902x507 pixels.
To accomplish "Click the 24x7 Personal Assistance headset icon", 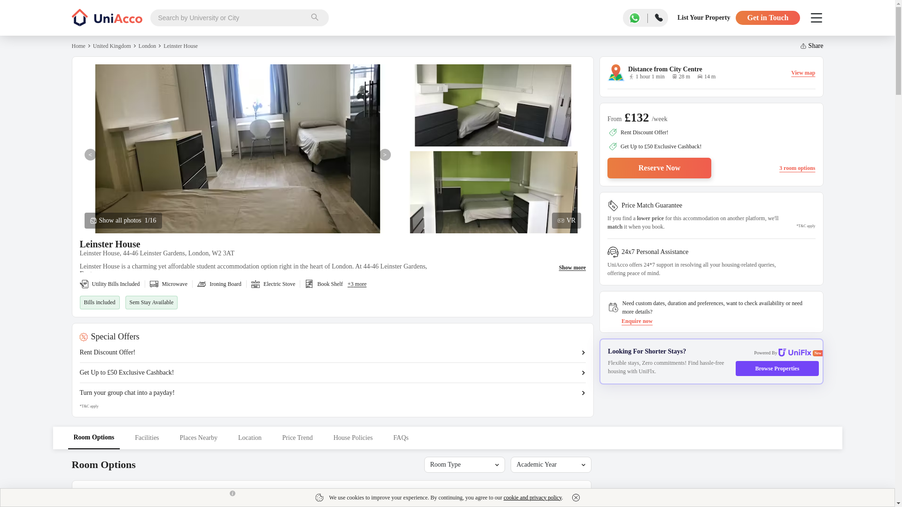I will (x=613, y=252).
